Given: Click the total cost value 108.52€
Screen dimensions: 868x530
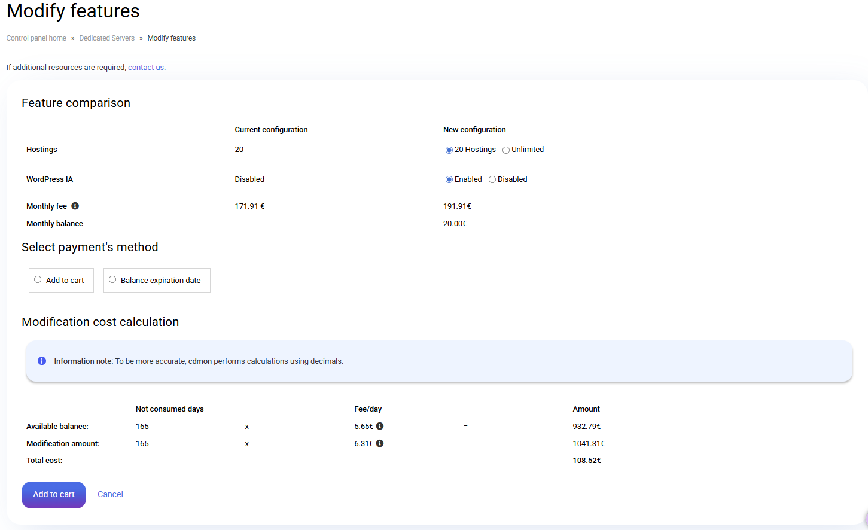Looking at the screenshot, I should click(587, 461).
